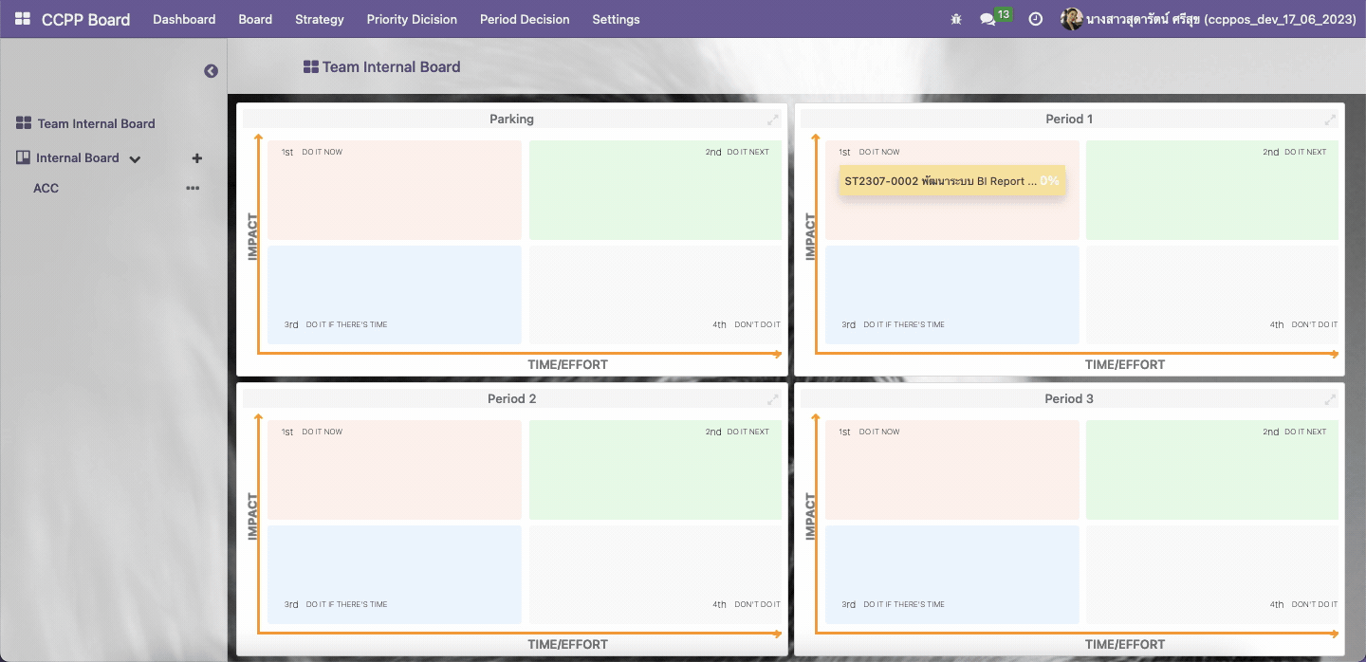
Task: Enlarge the Period 3 panel
Action: 1330,399
